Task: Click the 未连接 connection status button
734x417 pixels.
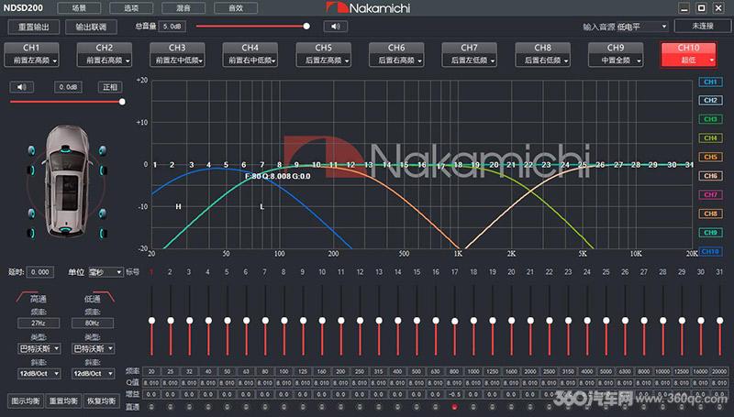Action: (703, 27)
